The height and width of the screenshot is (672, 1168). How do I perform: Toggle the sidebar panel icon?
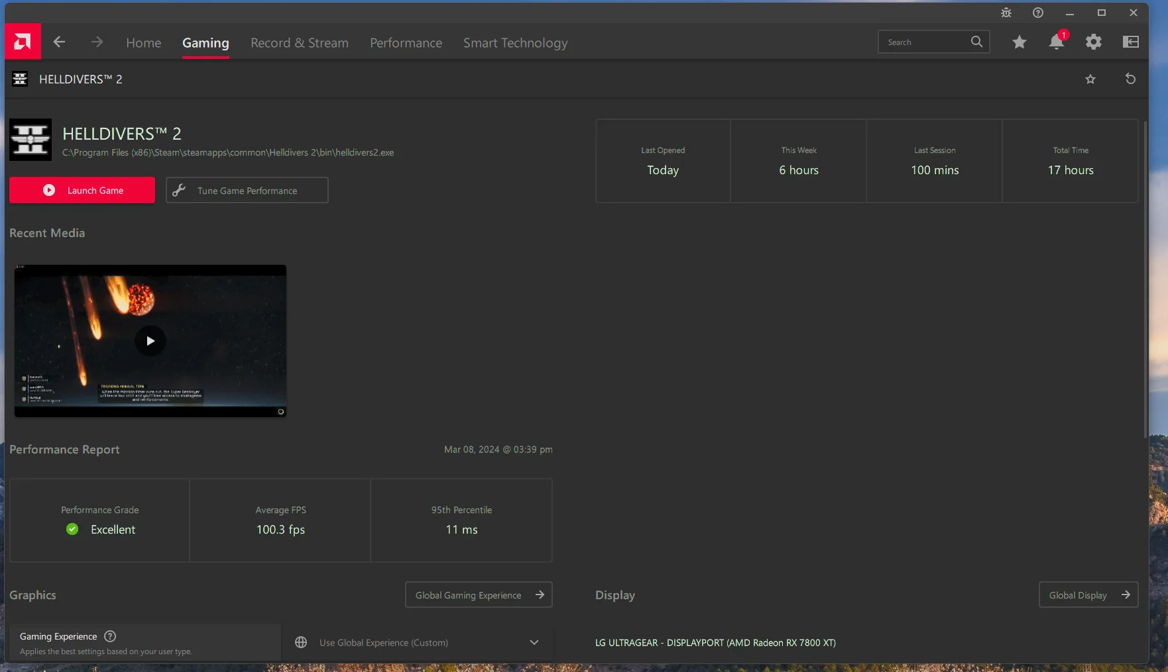point(1131,42)
